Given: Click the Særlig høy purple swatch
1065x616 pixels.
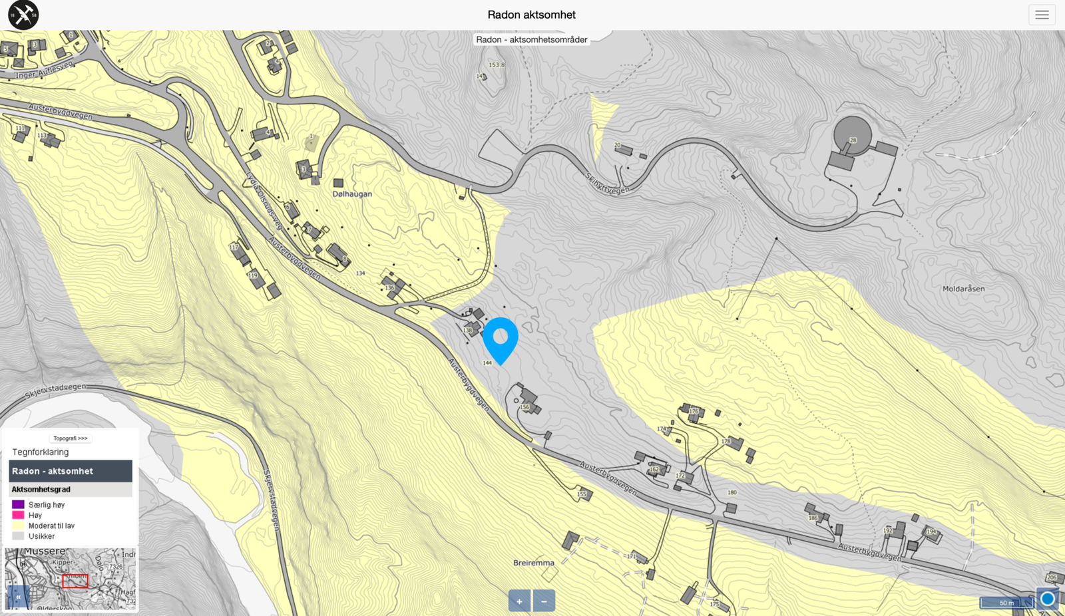Looking at the screenshot, I should coord(18,504).
